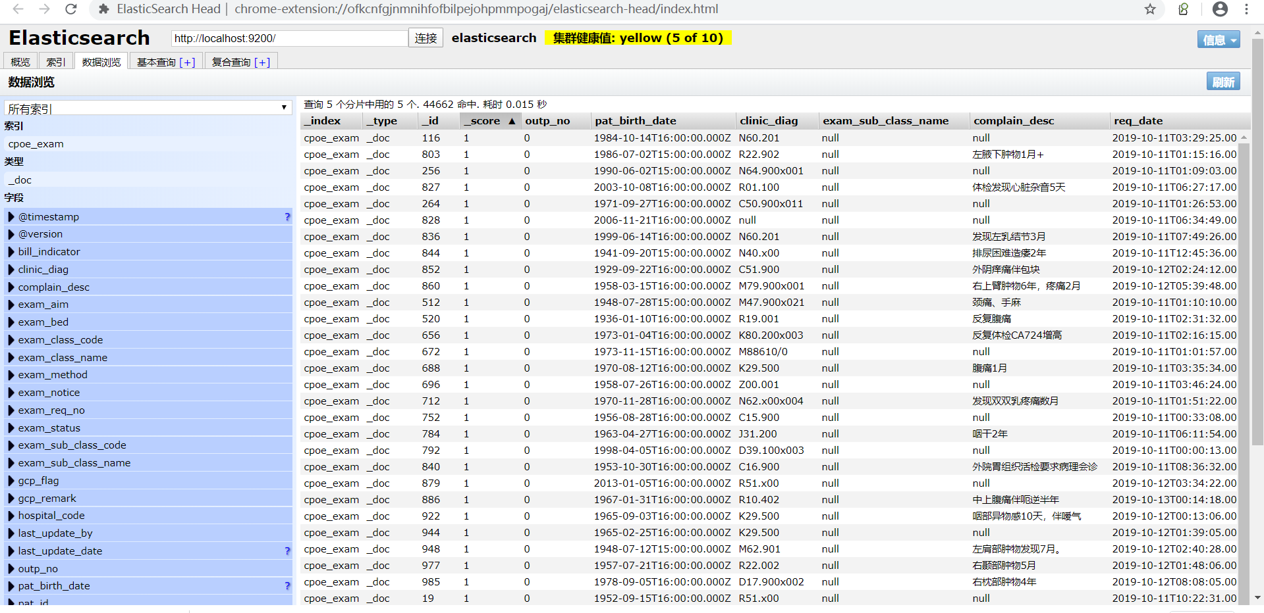Reload the ElasticSearch Head page
The image size is (1264, 613).
(71, 9)
